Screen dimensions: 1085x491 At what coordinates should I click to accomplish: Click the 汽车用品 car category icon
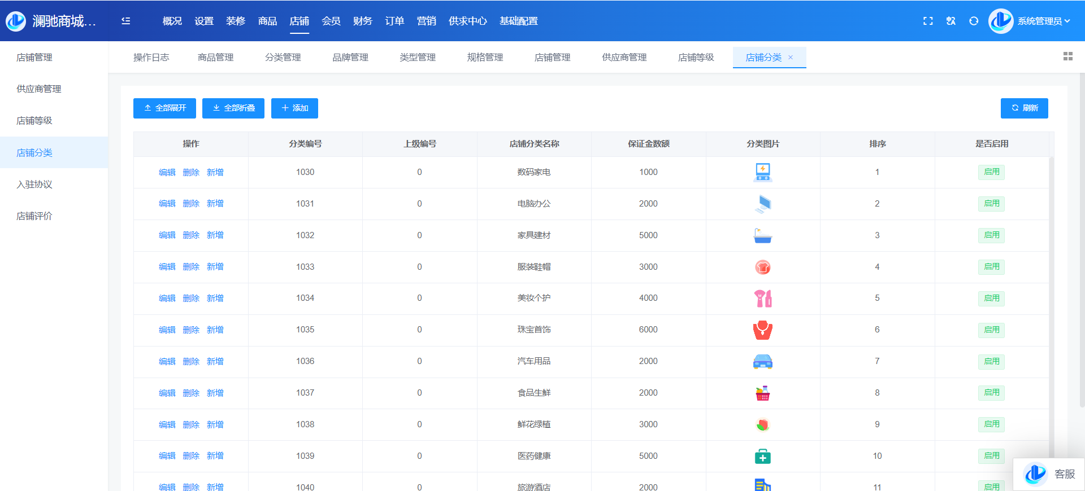click(x=763, y=361)
